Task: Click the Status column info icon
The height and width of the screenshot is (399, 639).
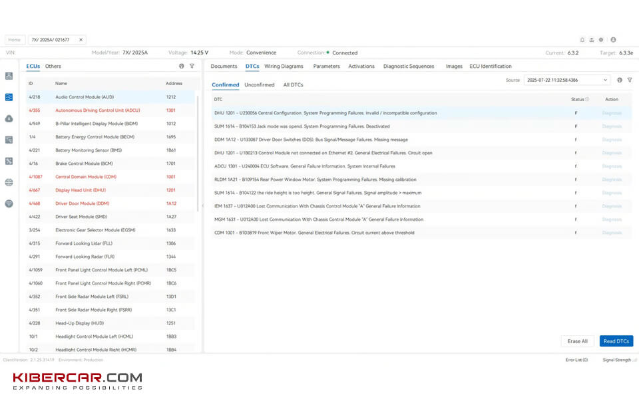Action: [586, 100]
